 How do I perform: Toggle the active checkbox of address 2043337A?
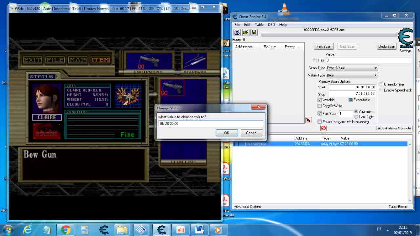click(236, 144)
